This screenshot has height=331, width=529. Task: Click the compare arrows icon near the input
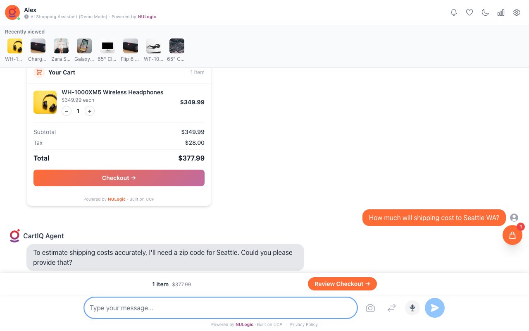click(392, 308)
